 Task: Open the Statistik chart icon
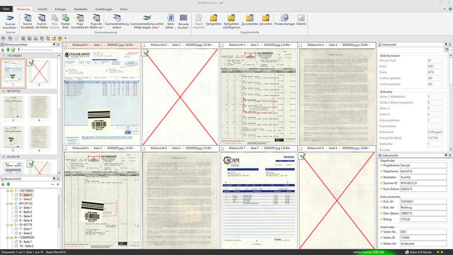coord(301,21)
